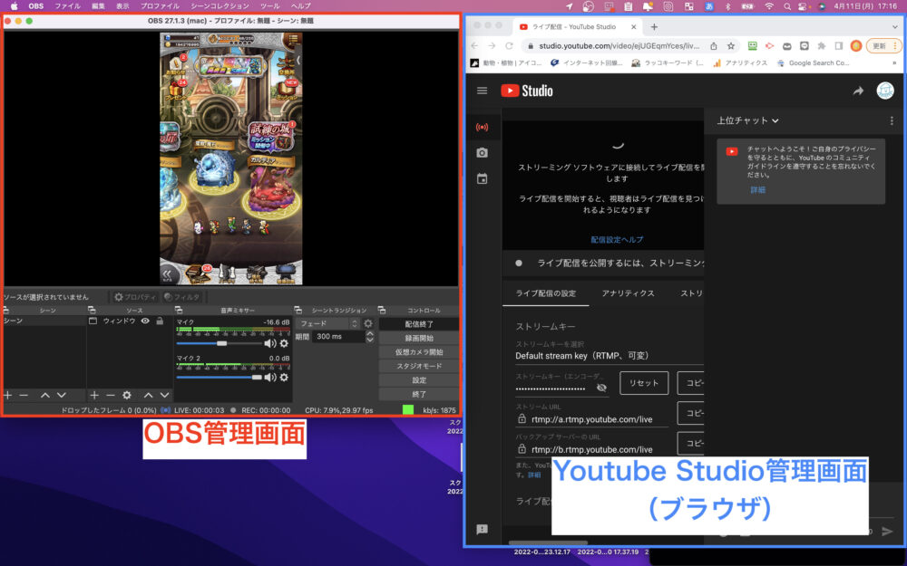Image resolution: width=907 pixels, height=566 pixels.
Task: Expand the 上位チャット chat filter dropdown
Action: 748,120
